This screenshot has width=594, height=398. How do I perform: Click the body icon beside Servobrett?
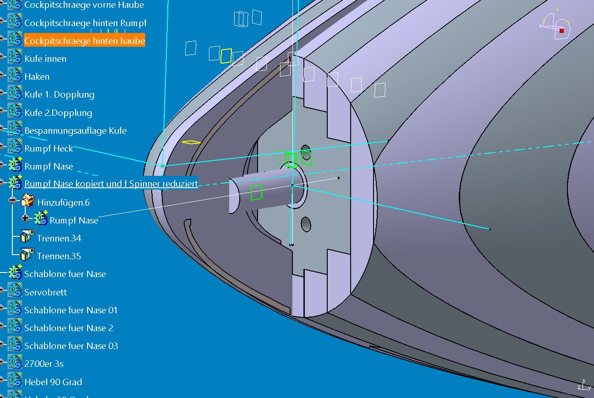[x=15, y=291]
